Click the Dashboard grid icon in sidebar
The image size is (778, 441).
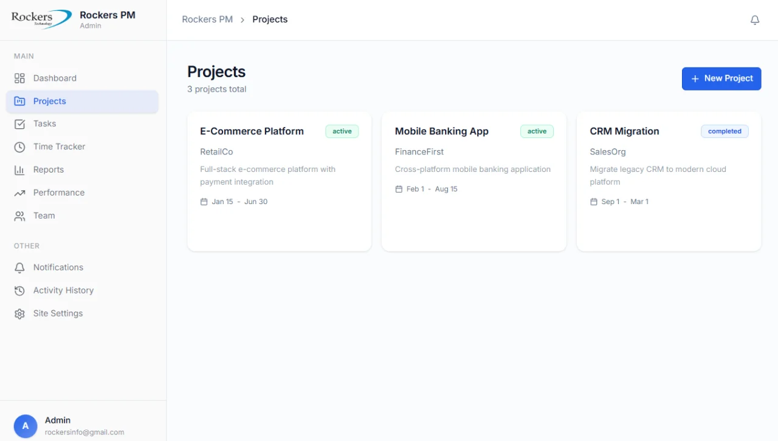[x=19, y=78]
